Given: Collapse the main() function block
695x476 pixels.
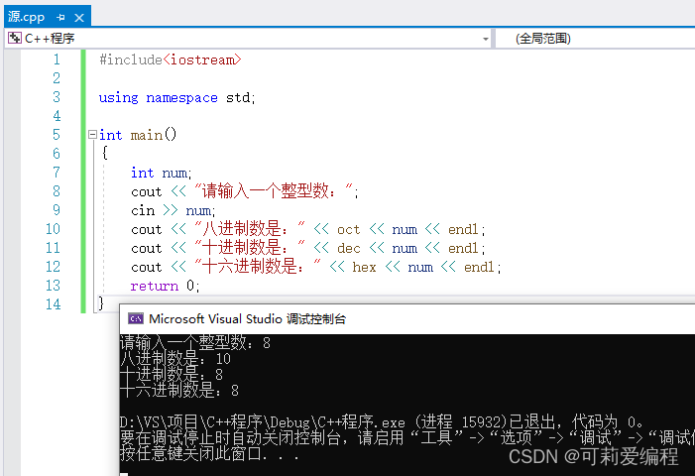Looking at the screenshot, I should click(92, 134).
